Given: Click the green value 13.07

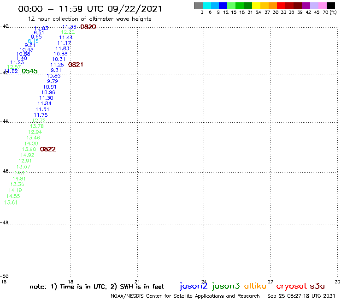Looking at the screenshot, I should click(23, 167).
